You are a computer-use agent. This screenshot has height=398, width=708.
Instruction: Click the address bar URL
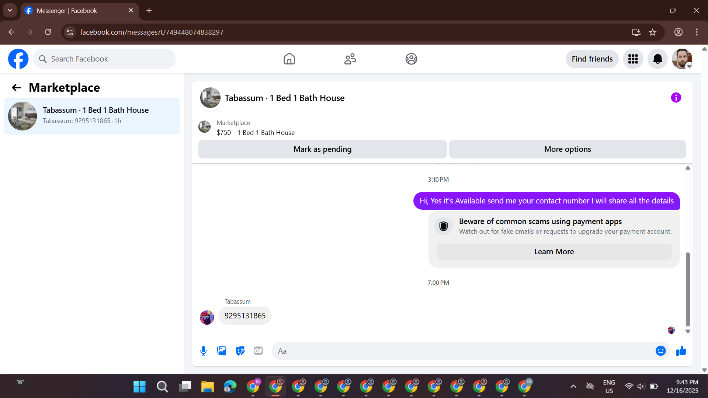tap(152, 32)
